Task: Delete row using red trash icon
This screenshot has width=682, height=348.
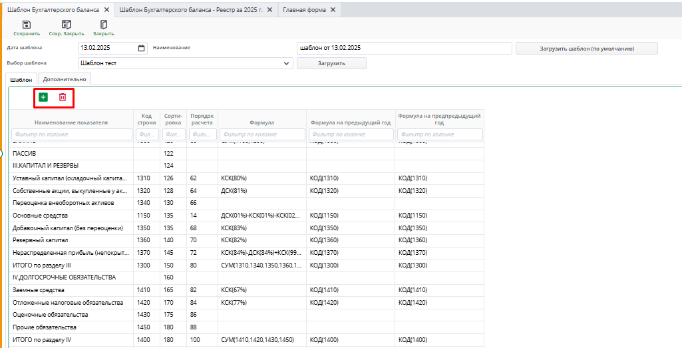Action: click(63, 97)
